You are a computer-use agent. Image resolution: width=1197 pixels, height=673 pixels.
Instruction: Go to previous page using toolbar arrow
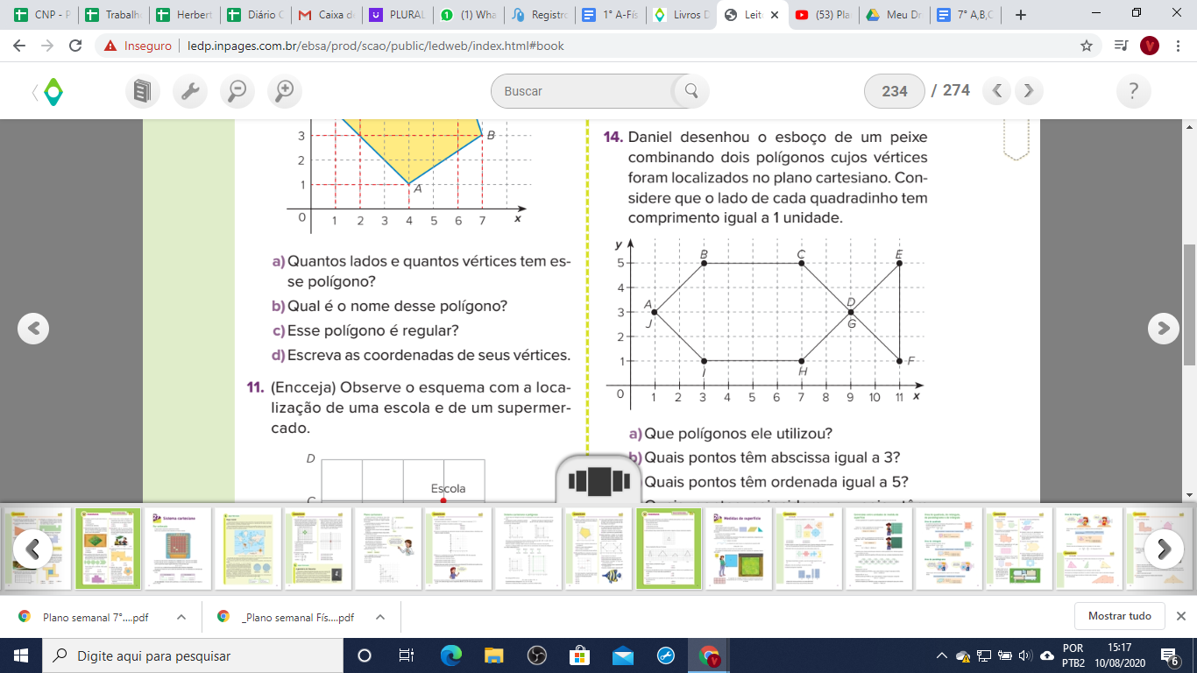click(997, 90)
